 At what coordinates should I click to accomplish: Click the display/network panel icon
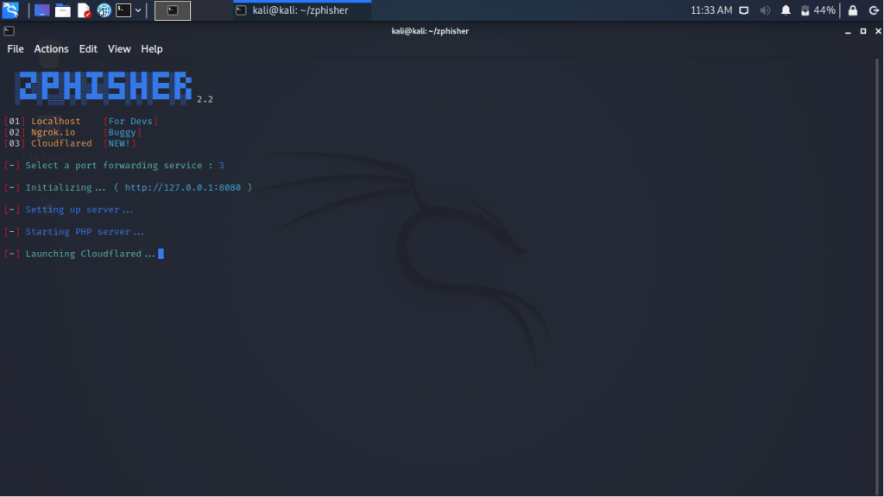[x=744, y=10]
